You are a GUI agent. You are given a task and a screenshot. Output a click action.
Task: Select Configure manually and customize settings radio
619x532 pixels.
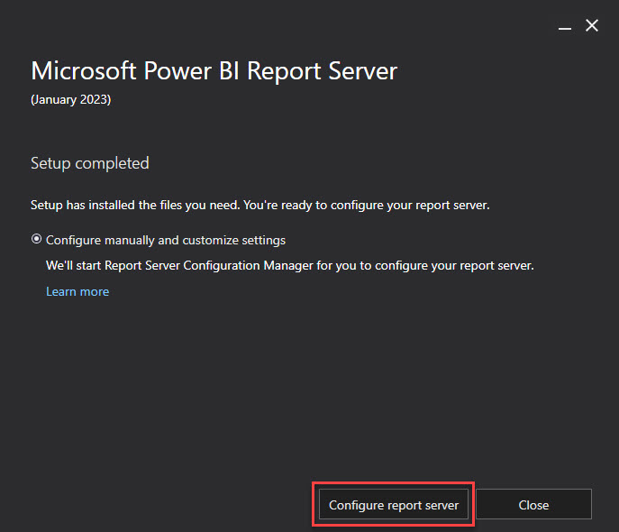click(x=36, y=239)
